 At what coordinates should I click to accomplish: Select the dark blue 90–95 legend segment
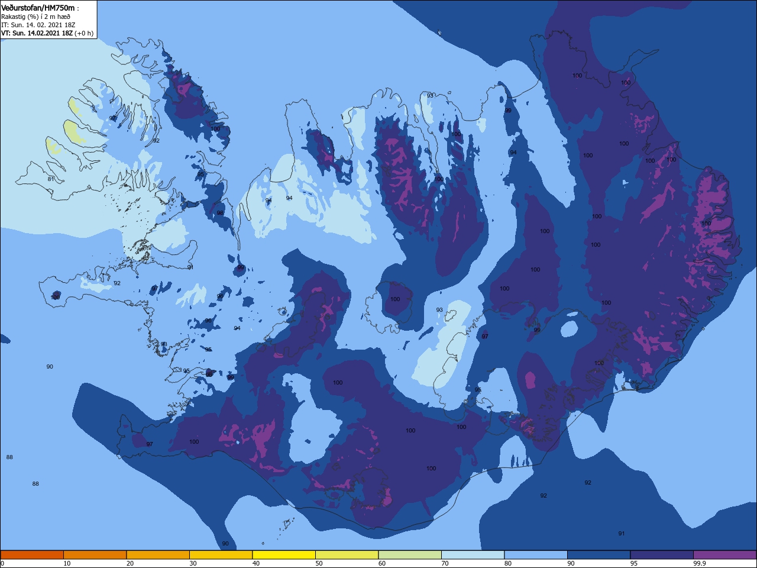[x=599, y=555]
